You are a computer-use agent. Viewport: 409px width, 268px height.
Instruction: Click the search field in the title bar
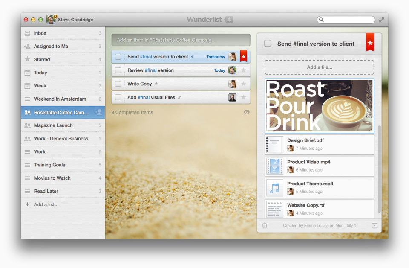(346, 19)
